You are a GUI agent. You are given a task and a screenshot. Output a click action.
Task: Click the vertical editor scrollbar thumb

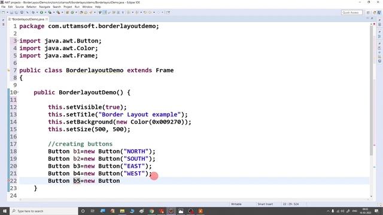pyautogui.click(x=371, y=90)
